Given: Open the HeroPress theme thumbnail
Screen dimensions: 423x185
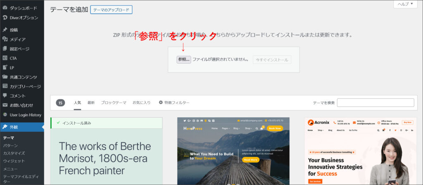Looking at the screenshot, I should pyautogui.click(x=233, y=151).
